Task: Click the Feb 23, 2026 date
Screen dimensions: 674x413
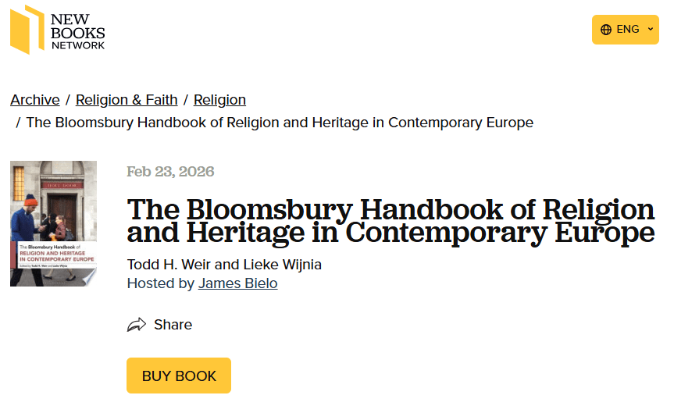Action: click(170, 172)
